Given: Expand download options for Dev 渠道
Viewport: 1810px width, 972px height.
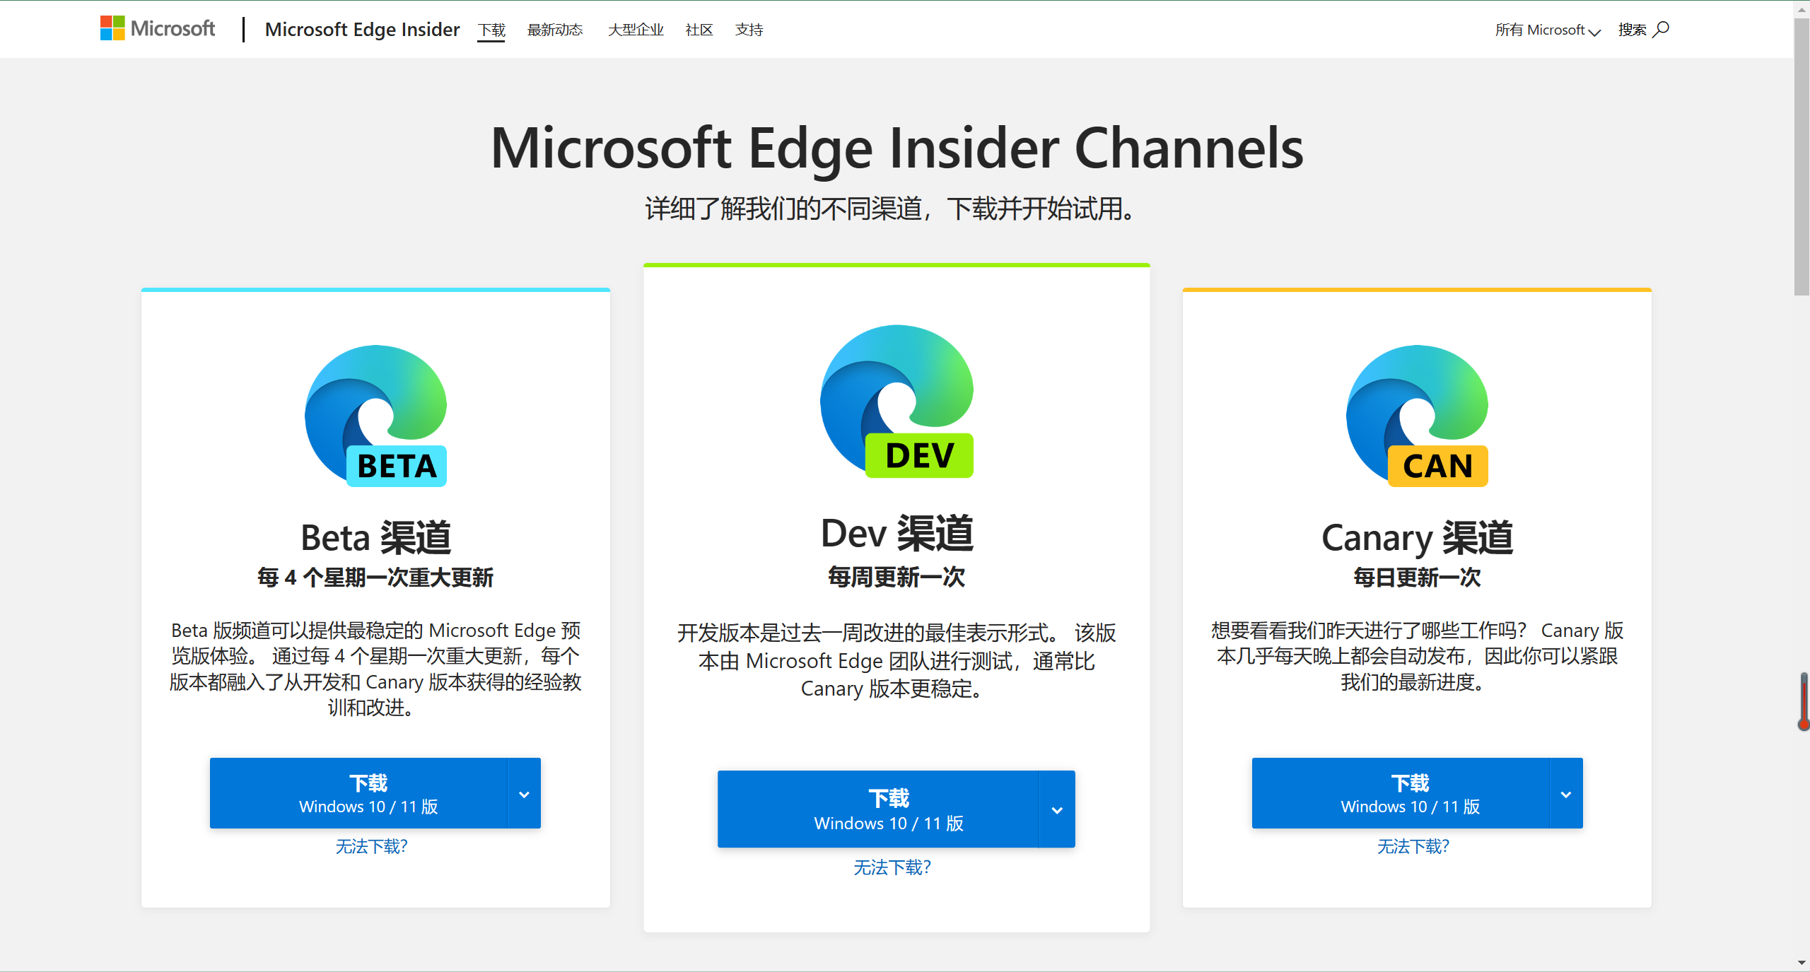Looking at the screenshot, I should (1056, 809).
